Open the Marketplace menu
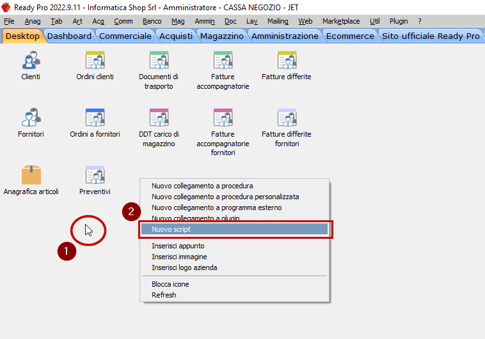Screen dimensions: 485x339 coord(341,21)
